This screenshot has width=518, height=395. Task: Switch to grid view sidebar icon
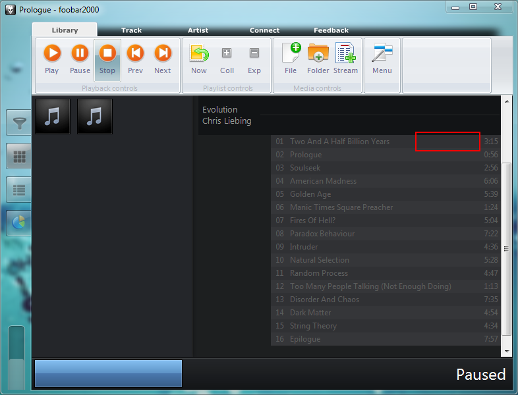(19, 157)
